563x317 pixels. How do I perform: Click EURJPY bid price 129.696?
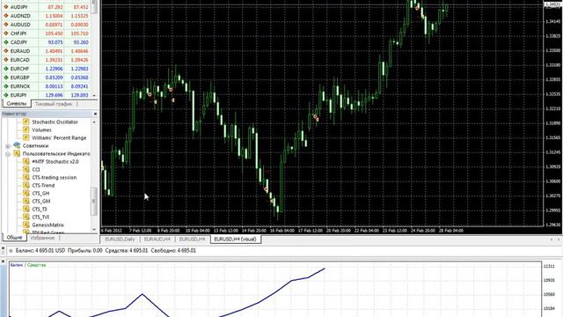point(55,95)
